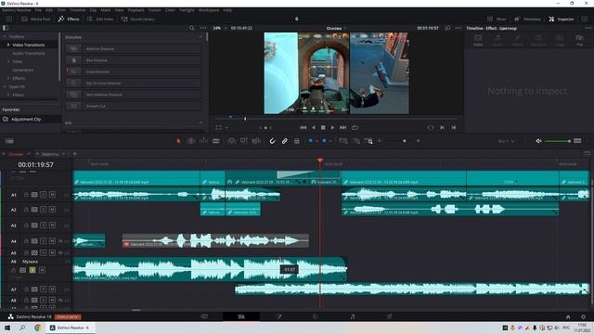The height and width of the screenshot is (334, 594).
Task: Solo audio track A2
Action: pyautogui.click(x=44, y=210)
